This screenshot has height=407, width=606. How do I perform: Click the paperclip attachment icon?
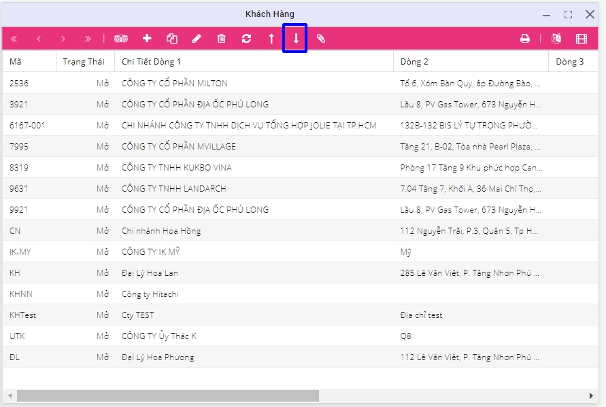click(x=320, y=39)
